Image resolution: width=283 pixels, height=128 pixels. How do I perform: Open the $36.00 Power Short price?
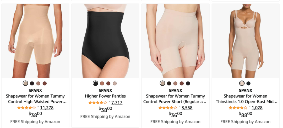click(175, 114)
